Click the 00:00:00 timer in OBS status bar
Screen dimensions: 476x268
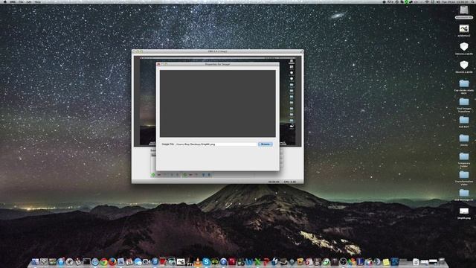pyautogui.click(x=274, y=182)
